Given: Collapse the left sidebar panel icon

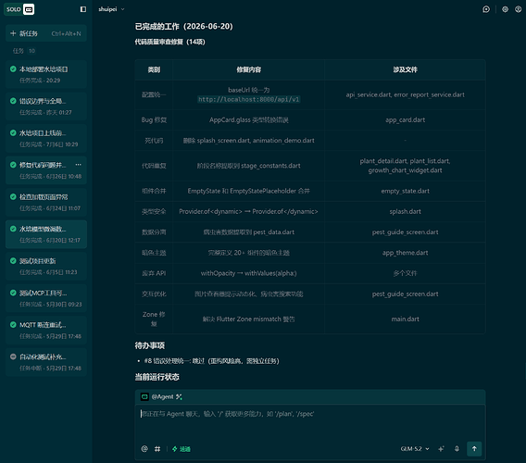Looking at the screenshot, I should point(83,9).
